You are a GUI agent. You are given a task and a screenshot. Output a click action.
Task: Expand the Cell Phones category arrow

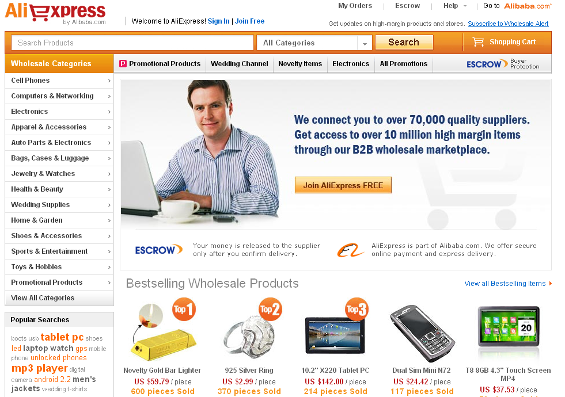point(109,81)
